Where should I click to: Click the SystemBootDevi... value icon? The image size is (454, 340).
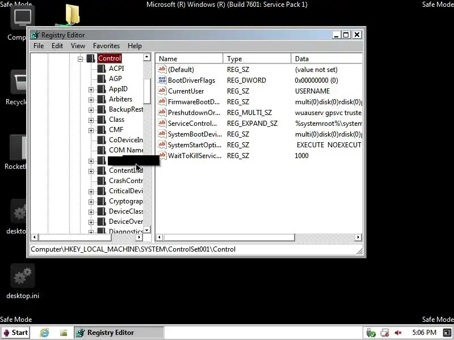point(162,134)
